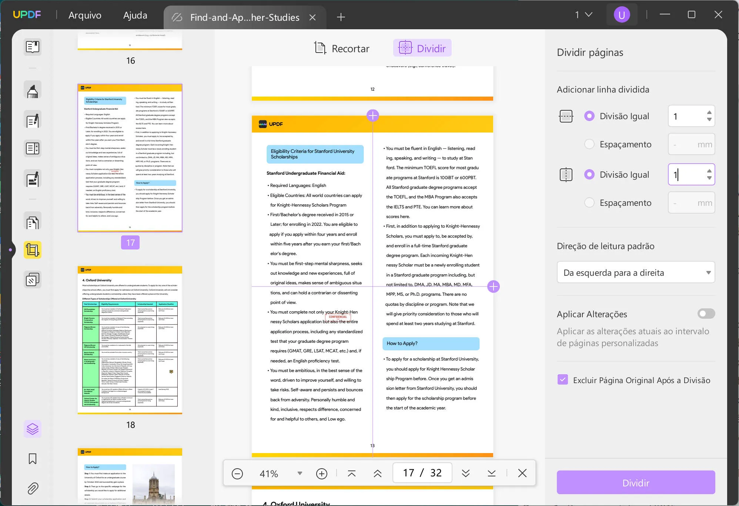Click the vertical split line icon
This screenshot has height=506, width=739.
pyautogui.click(x=566, y=175)
